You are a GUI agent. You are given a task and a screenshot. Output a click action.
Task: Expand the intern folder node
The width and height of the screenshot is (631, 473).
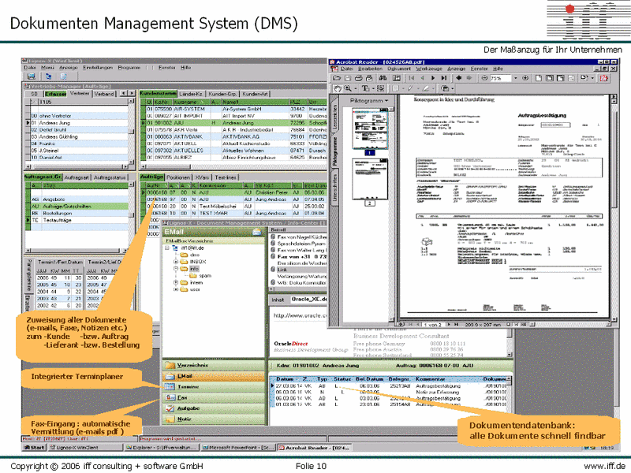pos(176,282)
